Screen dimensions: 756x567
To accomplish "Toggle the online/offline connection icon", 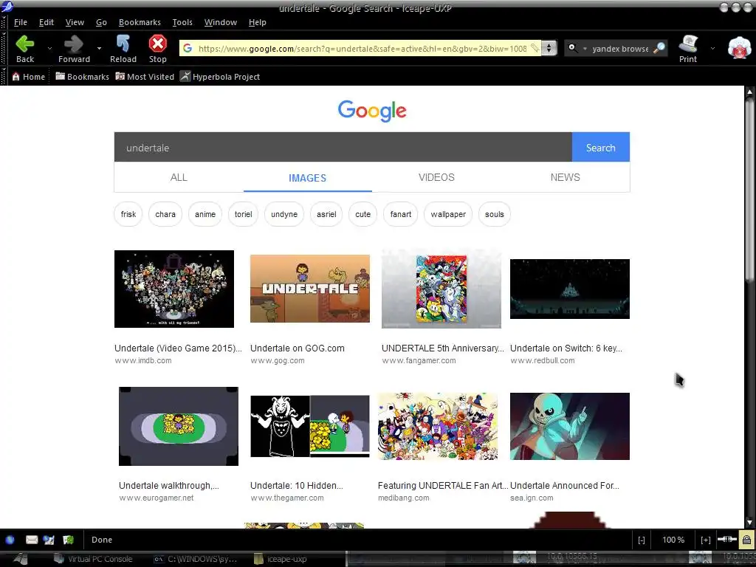I will 726,540.
